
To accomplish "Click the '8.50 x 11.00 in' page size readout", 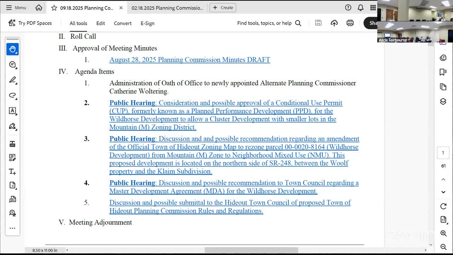I will [x=45, y=250].
